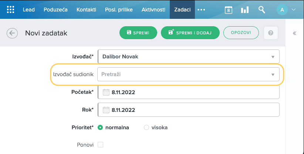The image size is (304, 154).
Task: Open the apps grid menu icon
Action: pyautogui.click(x=10, y=10)
